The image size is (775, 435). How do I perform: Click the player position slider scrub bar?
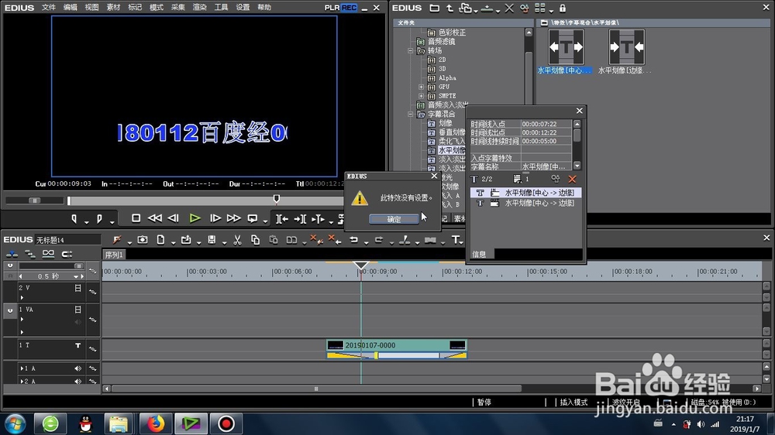tap(205, 200)
